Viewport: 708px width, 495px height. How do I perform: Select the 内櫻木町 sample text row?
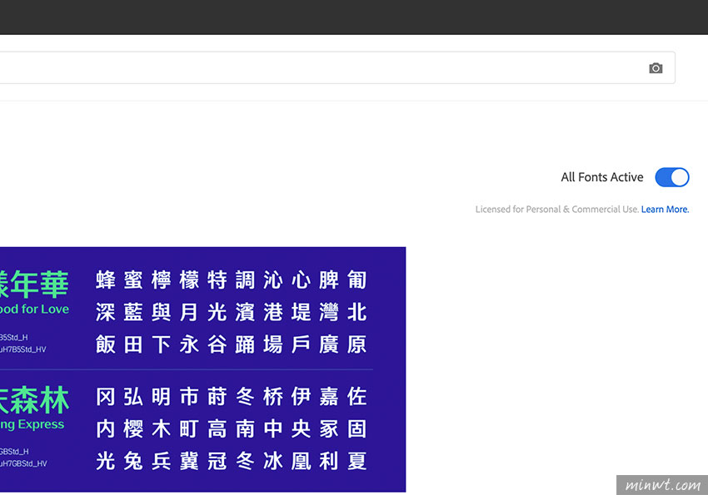pos(231,429)
